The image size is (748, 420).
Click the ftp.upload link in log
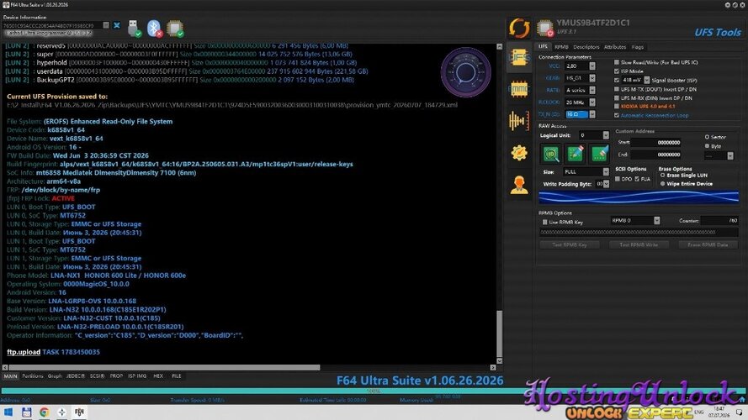coord(24,352)
